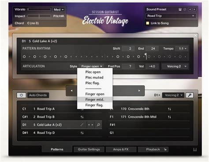Choose Finger flag. from the style menu
Screen dimensions: 209x162
click(94, 105)
